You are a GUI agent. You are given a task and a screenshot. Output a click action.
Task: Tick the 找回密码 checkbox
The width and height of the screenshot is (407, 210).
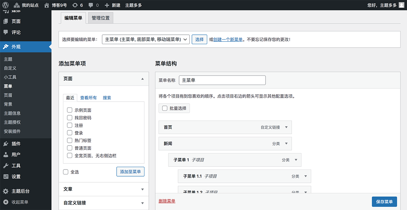70,118
